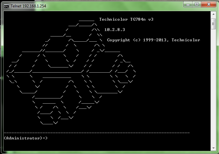219x154 pixels.
Task: Minimize the Telnet window
Action: 188,5
